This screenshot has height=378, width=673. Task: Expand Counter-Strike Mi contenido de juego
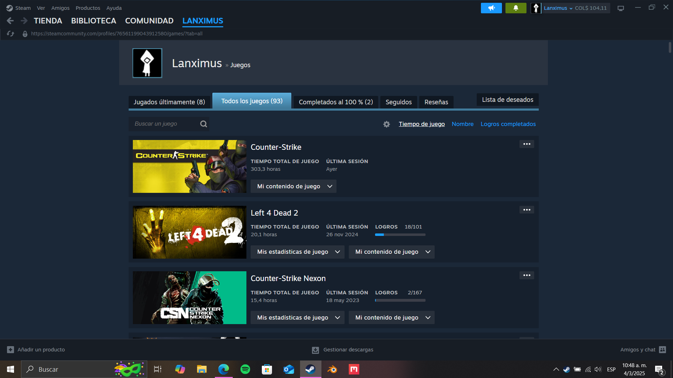293,186
